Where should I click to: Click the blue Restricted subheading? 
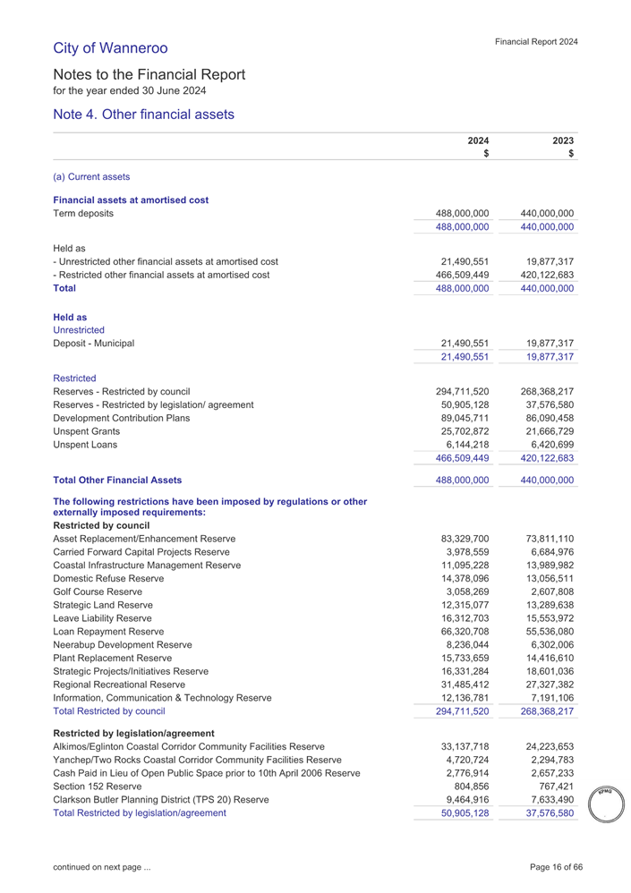77,378
